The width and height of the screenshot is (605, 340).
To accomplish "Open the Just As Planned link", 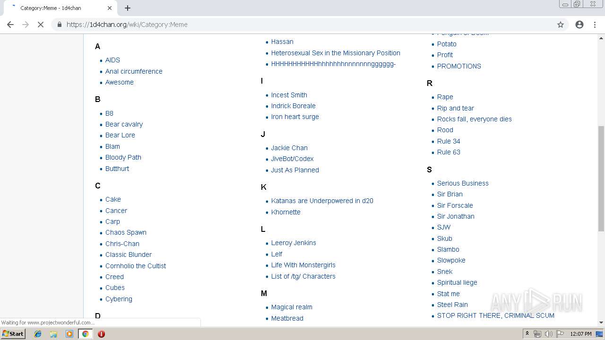I will pyautogui.click(x=295, y=170).
